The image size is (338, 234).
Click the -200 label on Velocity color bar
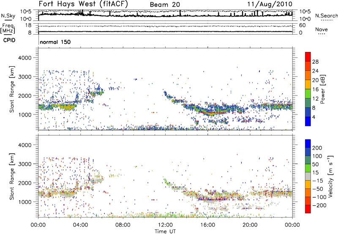click(x=319, y=205)
